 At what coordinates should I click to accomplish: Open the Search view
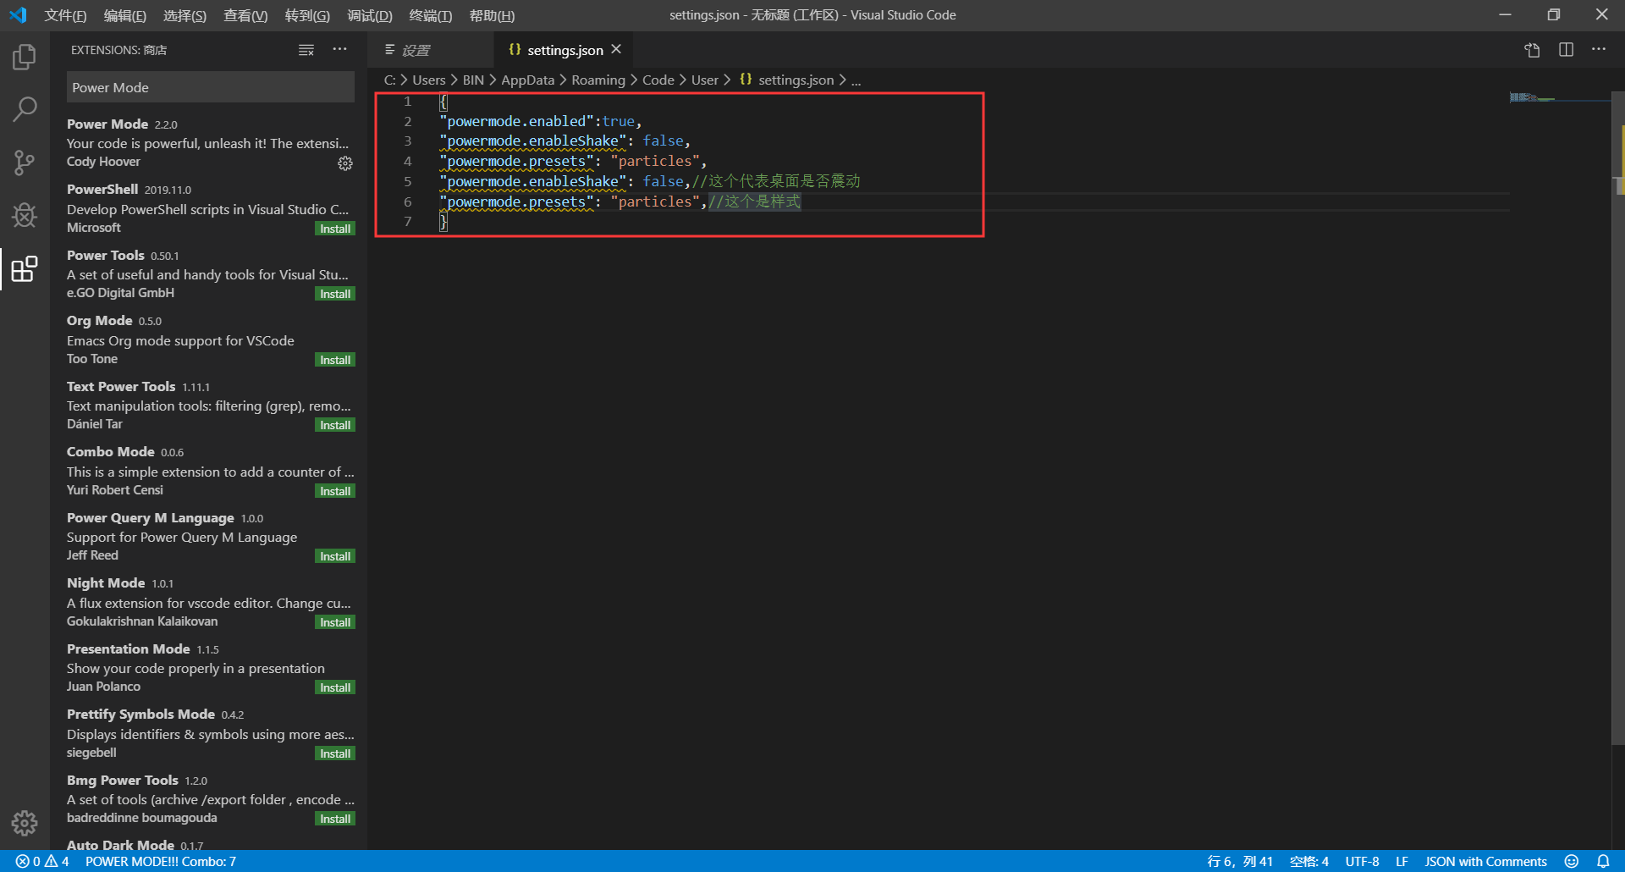click(23, 109)
